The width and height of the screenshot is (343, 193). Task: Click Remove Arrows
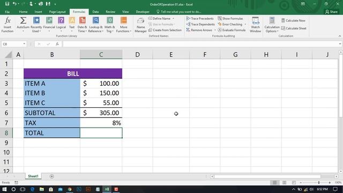199,30
